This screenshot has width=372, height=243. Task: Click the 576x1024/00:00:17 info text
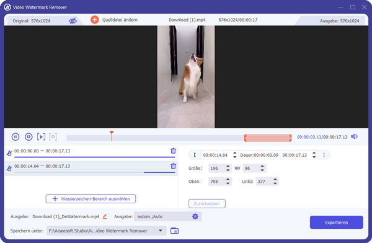[x=238, y=20]
